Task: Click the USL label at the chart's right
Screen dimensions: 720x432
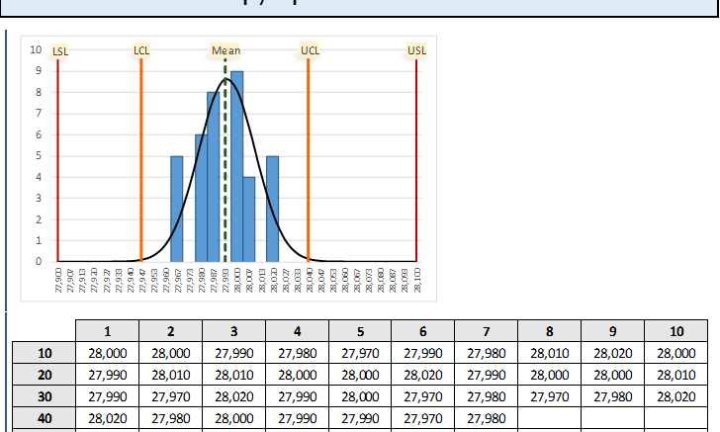Action: [x=417, y=50]
